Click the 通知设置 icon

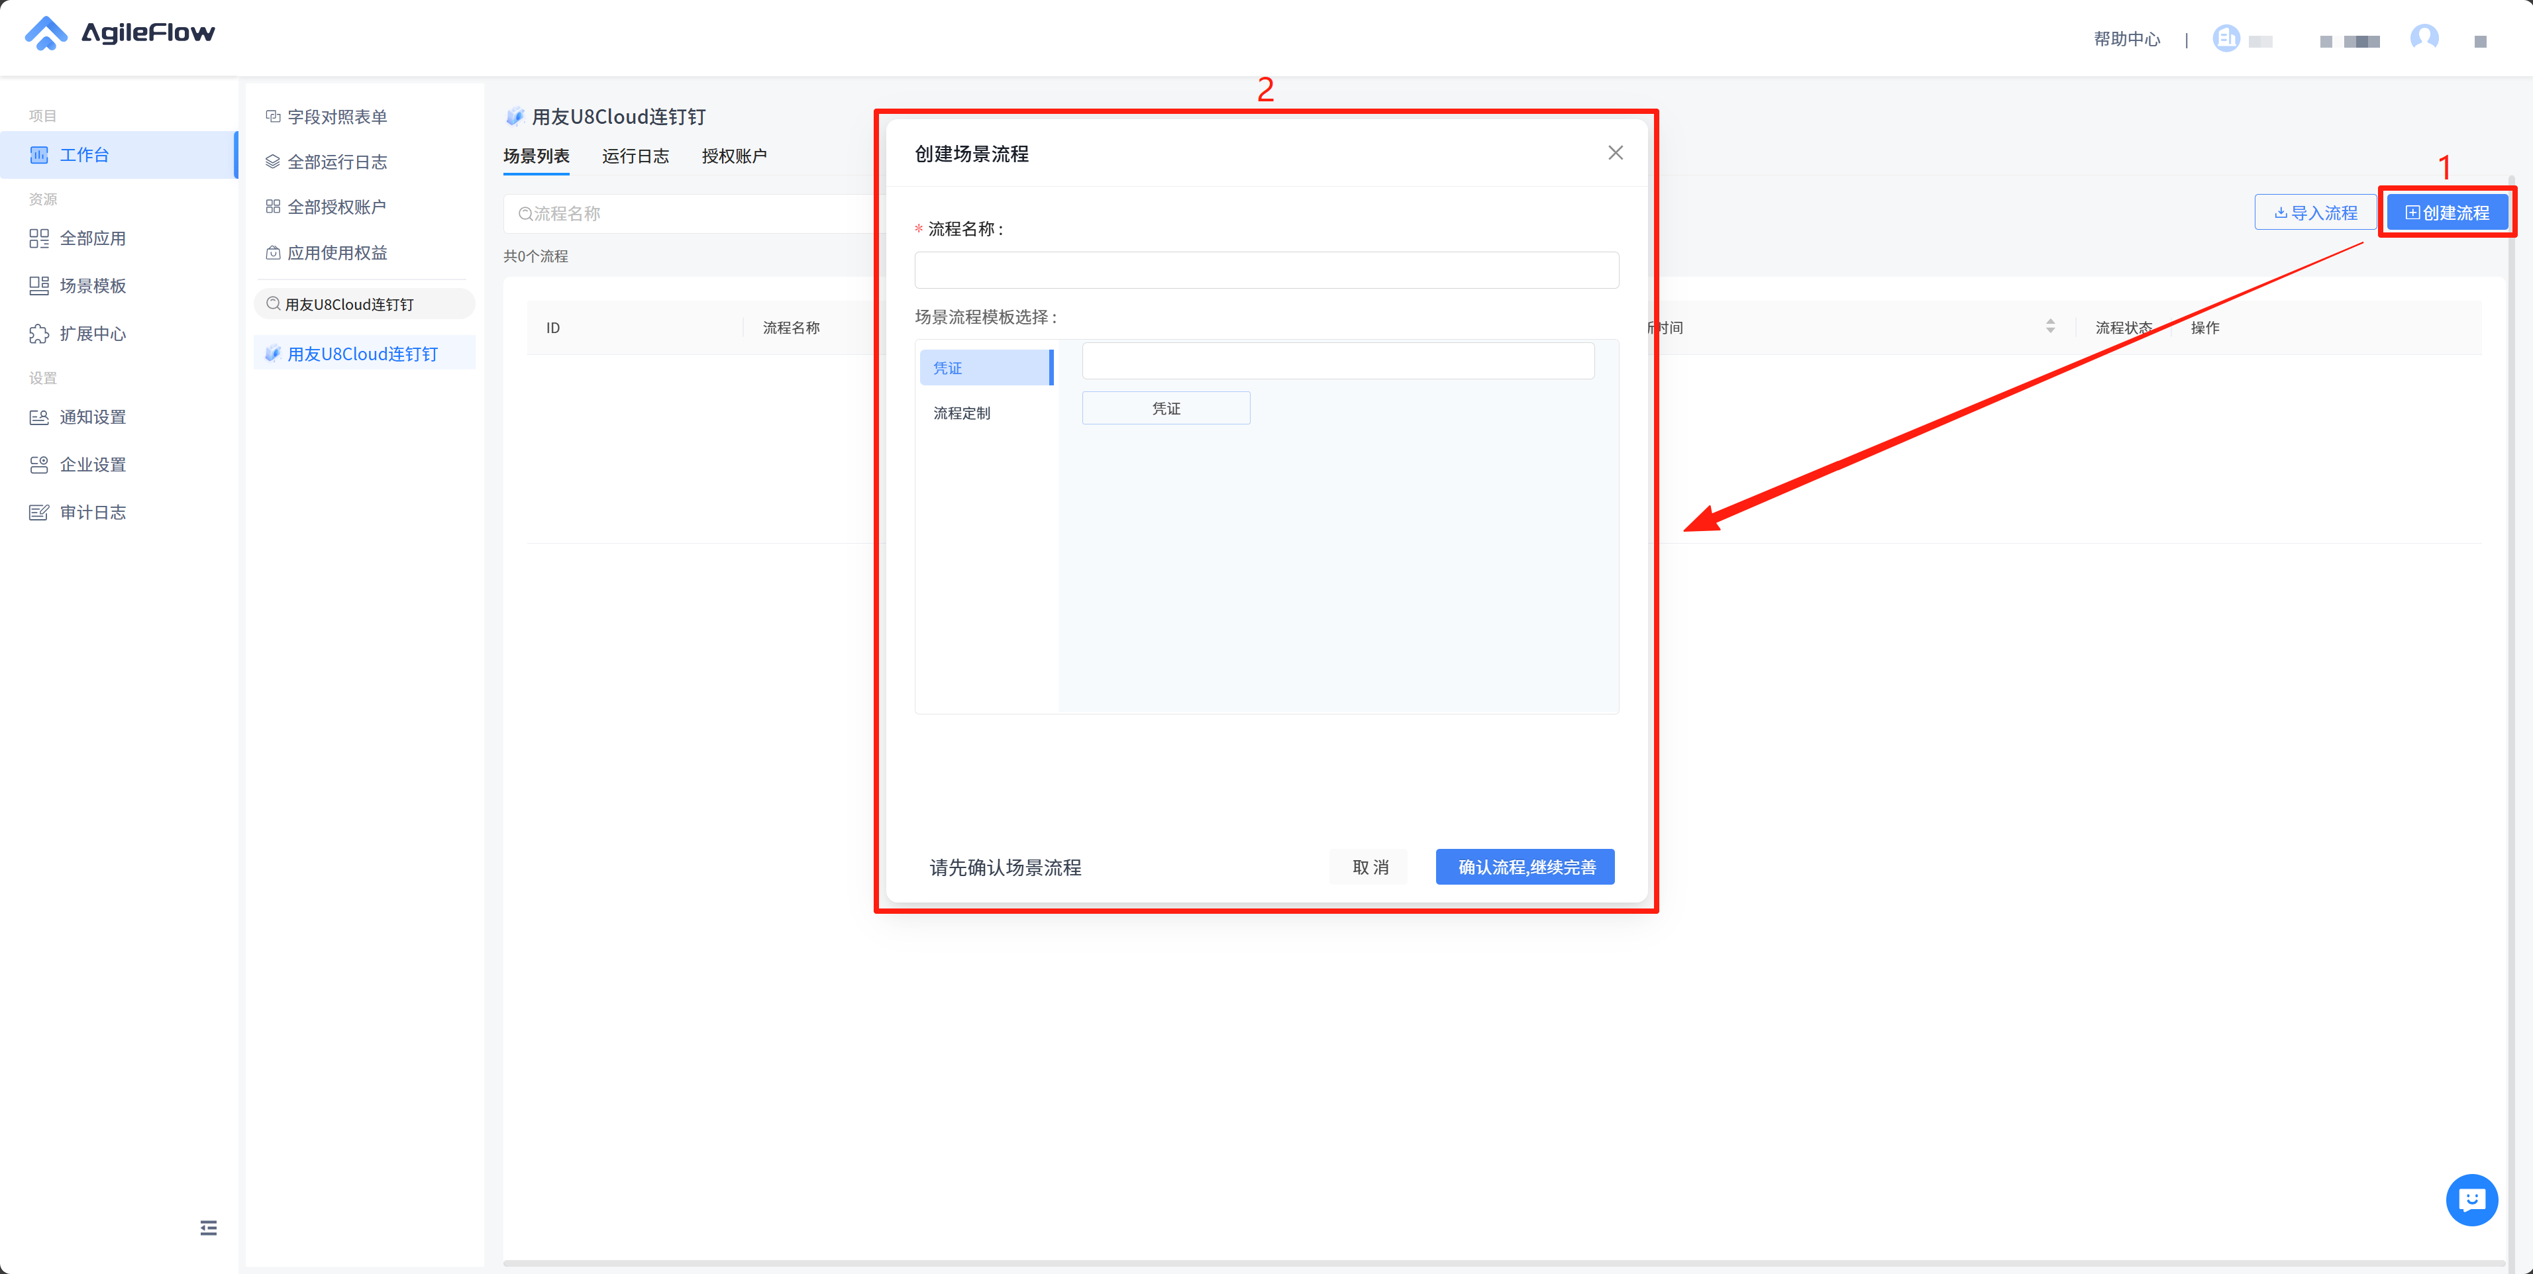(x=39, y=416)
